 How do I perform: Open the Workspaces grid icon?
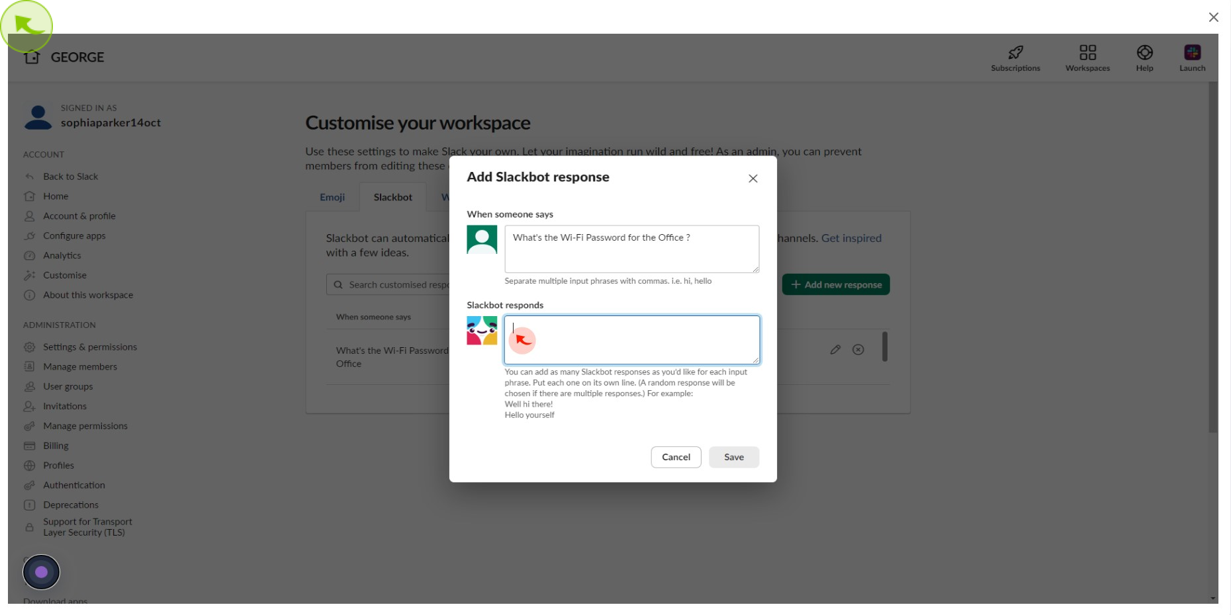point(1087,52)
